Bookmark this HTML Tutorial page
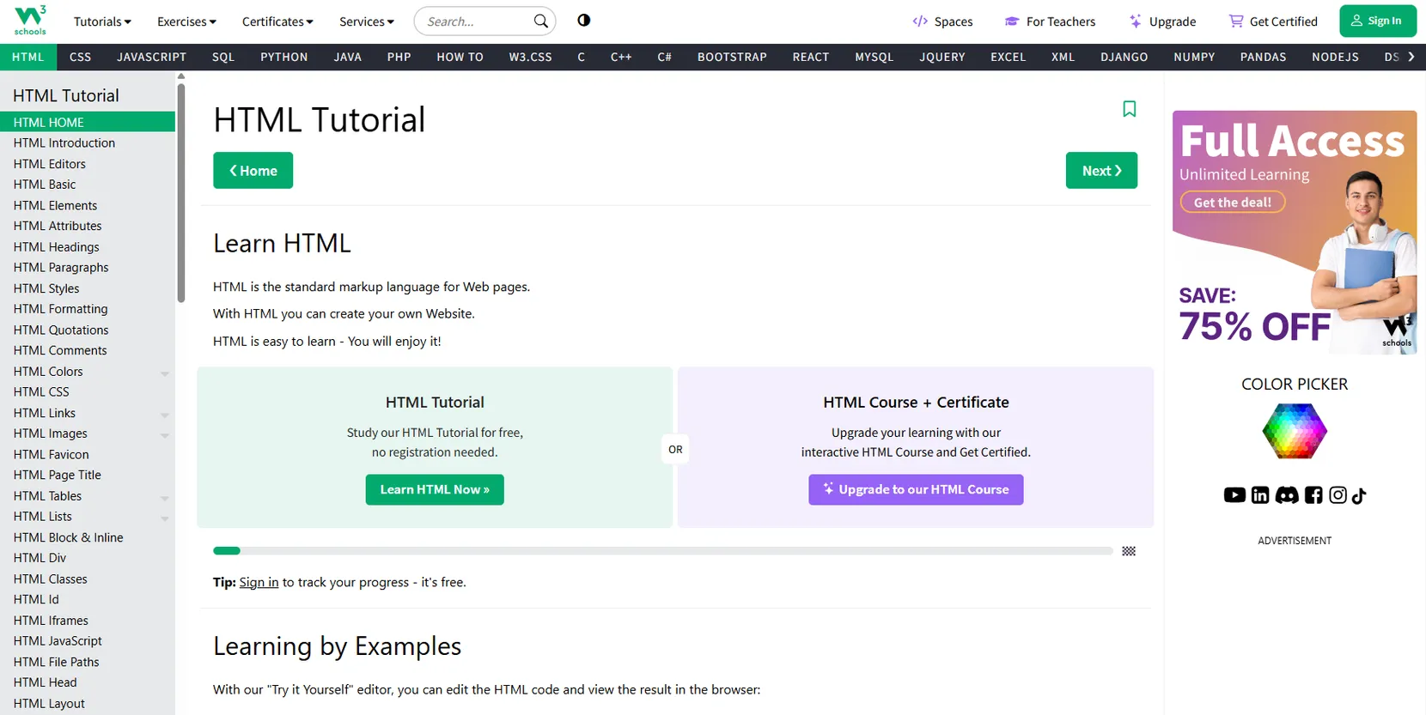This screenshot has height=715, width=1426. coord(1129,109)
